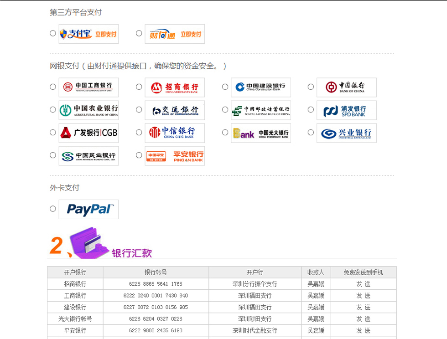Click the 平安银行 Ping An Bank logo
The width and height of the screenshot is (447, 339).
pyautogui.click(x=175, y=156)
